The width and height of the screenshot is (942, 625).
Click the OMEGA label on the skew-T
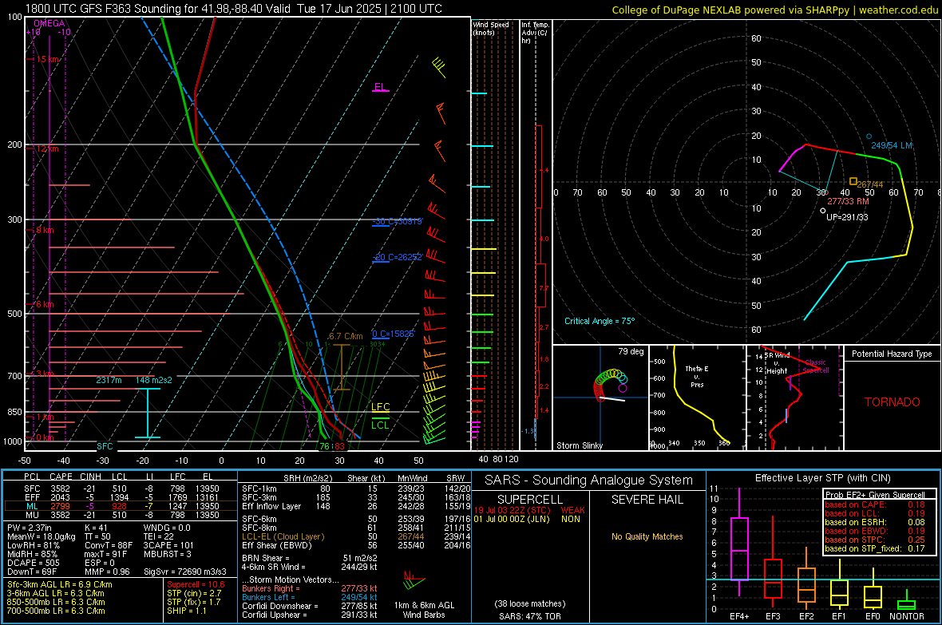(49, 23)
